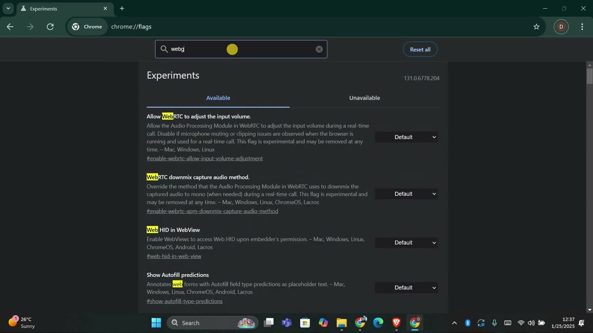Clear the flags search with the X icon

[x=319, y=49]
